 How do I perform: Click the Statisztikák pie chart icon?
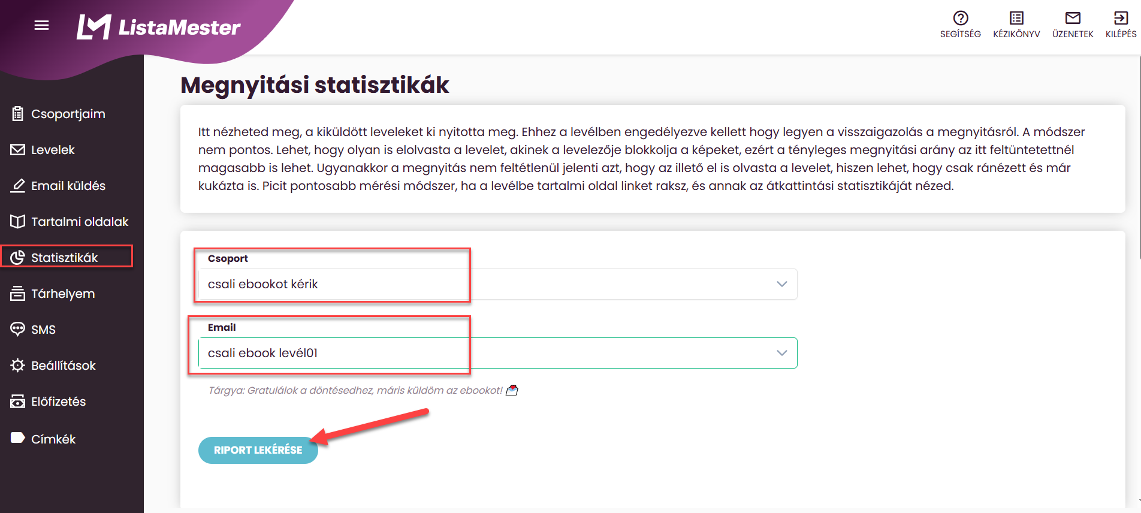[18, 258]
